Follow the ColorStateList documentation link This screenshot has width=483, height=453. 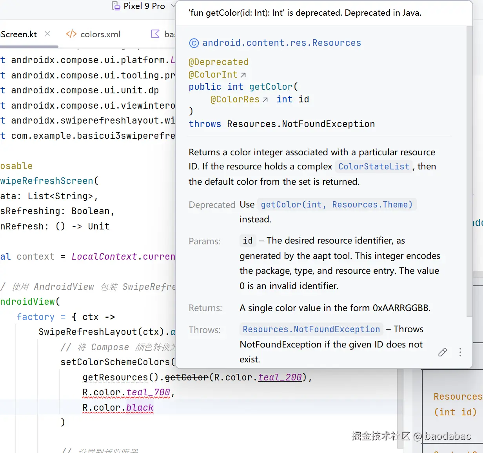[x=374, y=167]
